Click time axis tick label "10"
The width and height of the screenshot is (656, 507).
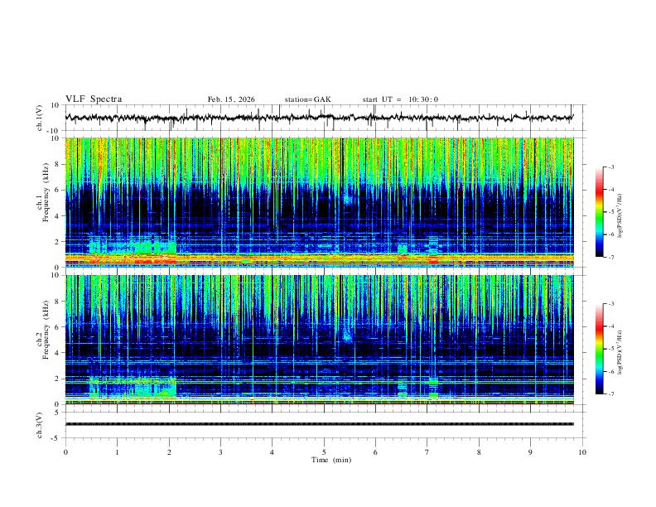[x=582, y=452]
